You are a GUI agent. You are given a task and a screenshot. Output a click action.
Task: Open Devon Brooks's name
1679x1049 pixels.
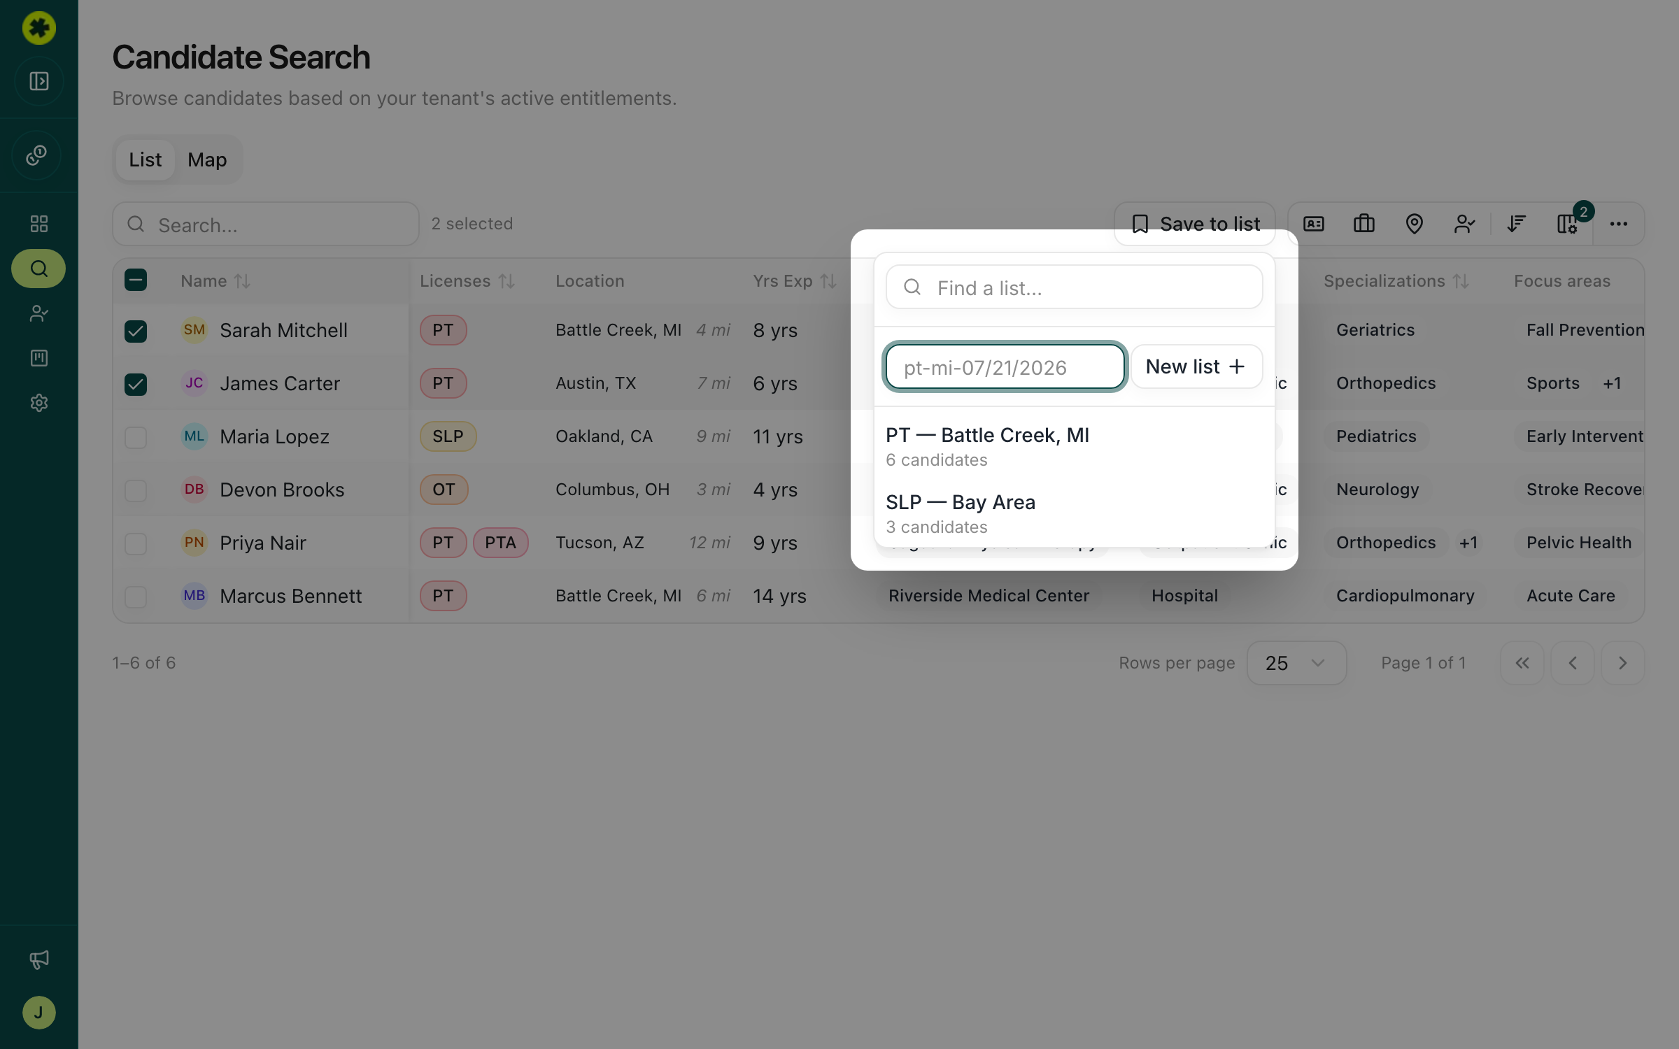click(282, 490)
